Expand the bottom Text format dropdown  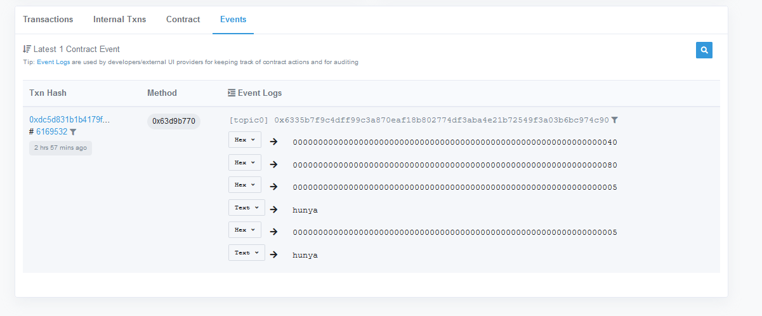[x=246, y=253]
